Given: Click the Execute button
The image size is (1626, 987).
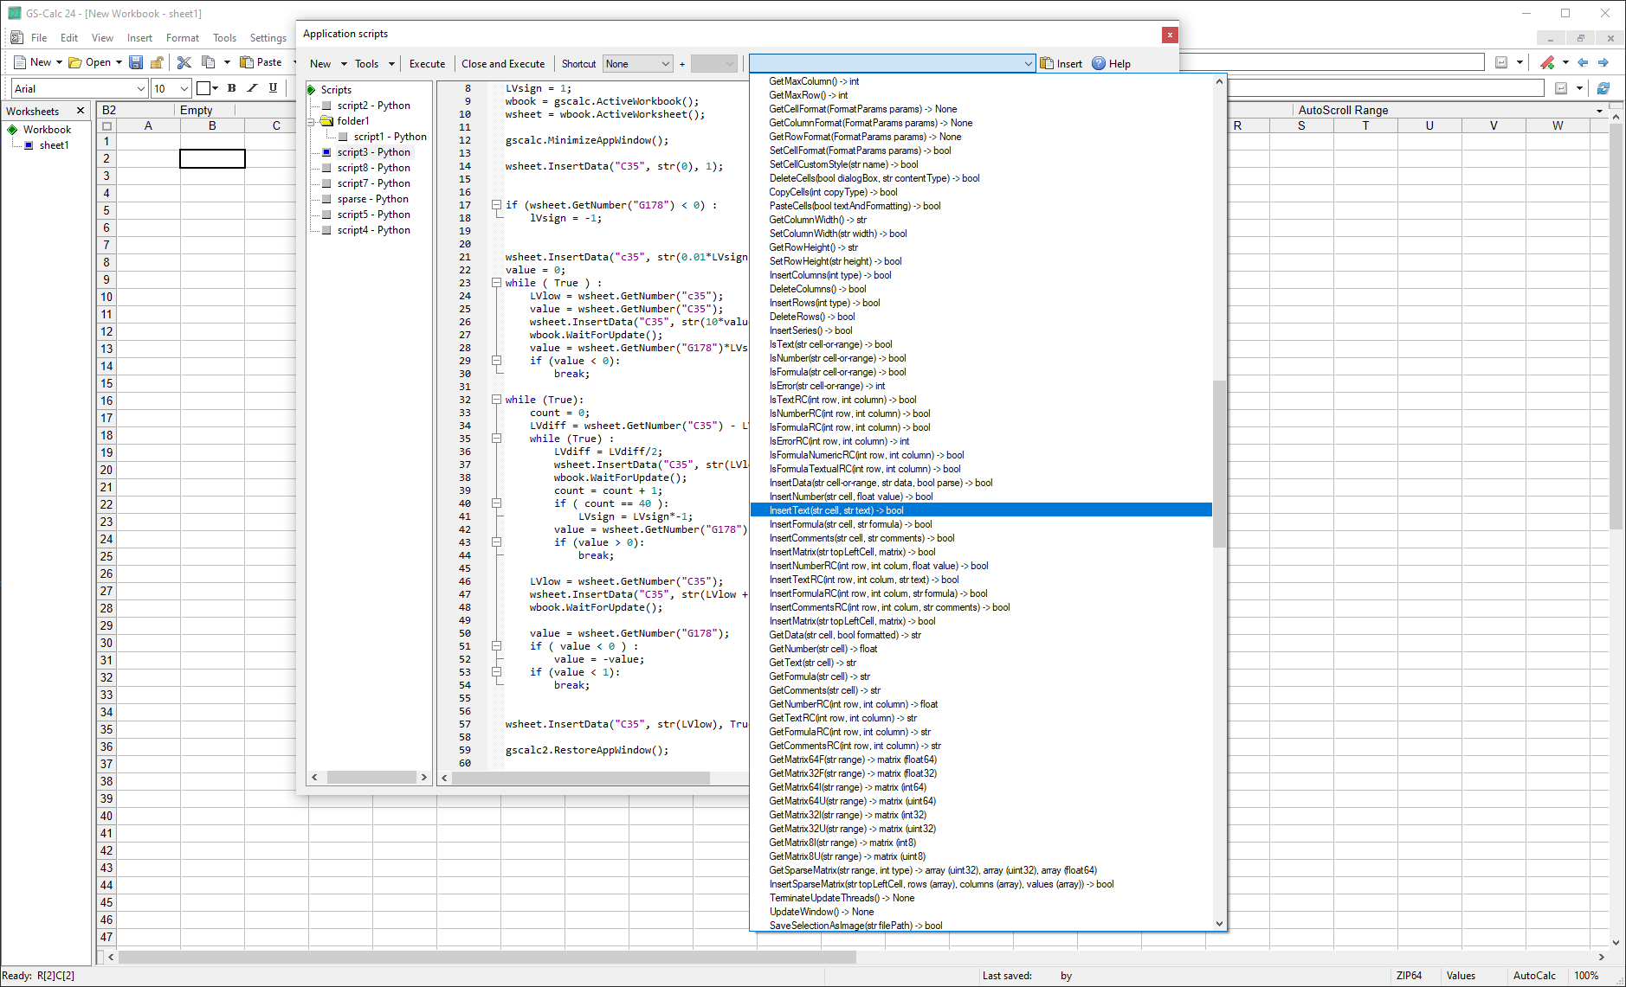Looking at the screenshot, I should click(x=427, y=63).
